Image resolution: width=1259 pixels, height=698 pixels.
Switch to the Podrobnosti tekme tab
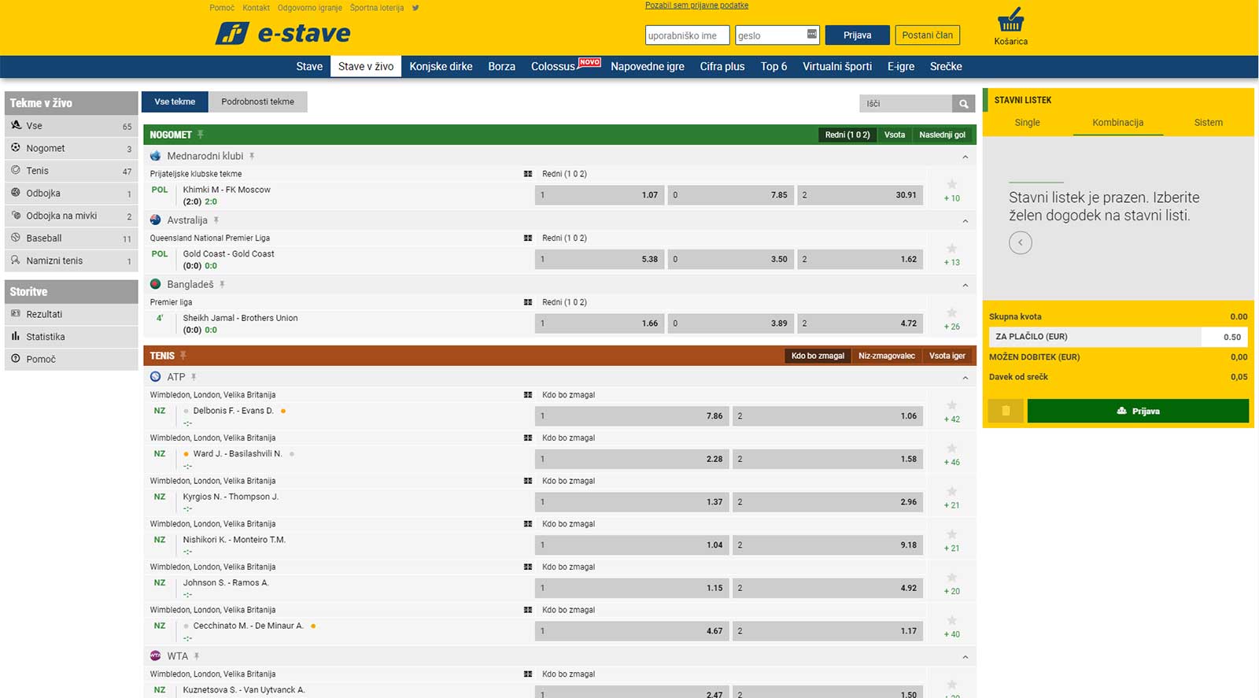pos(257,102)
